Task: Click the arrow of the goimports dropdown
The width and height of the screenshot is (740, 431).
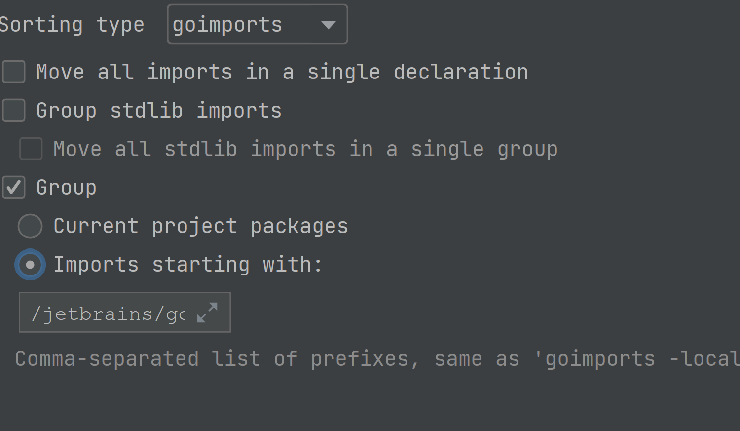Action: tap(329, 25)
